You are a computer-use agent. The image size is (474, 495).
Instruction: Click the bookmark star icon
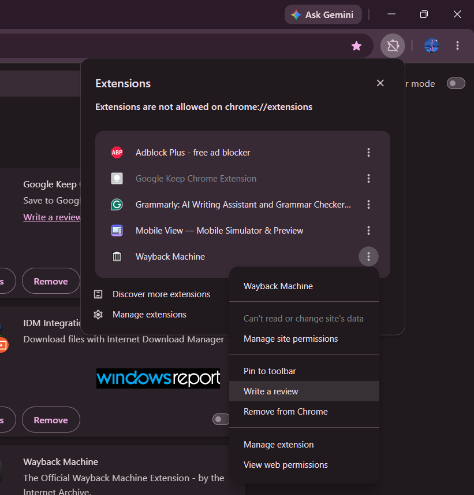coord(356,46)
